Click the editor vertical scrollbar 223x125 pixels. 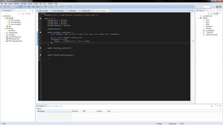(191, 57)
